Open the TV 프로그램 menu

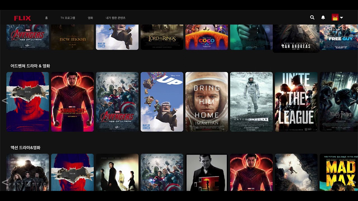pos(68,18)
